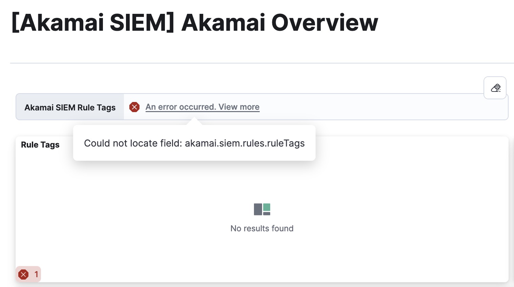Click the red error icon in Rule Tags control
Image resolution: width=514 pixels, height=287 pixels.
coord(134,107)
